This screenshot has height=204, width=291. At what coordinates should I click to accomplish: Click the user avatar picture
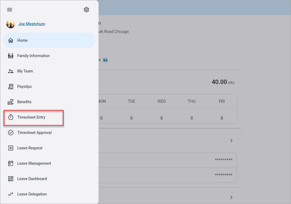point(11,24)
